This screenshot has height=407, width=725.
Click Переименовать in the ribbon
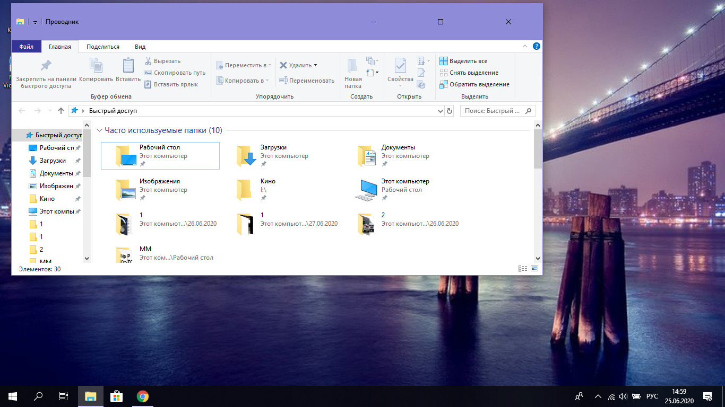click(307, 81)
